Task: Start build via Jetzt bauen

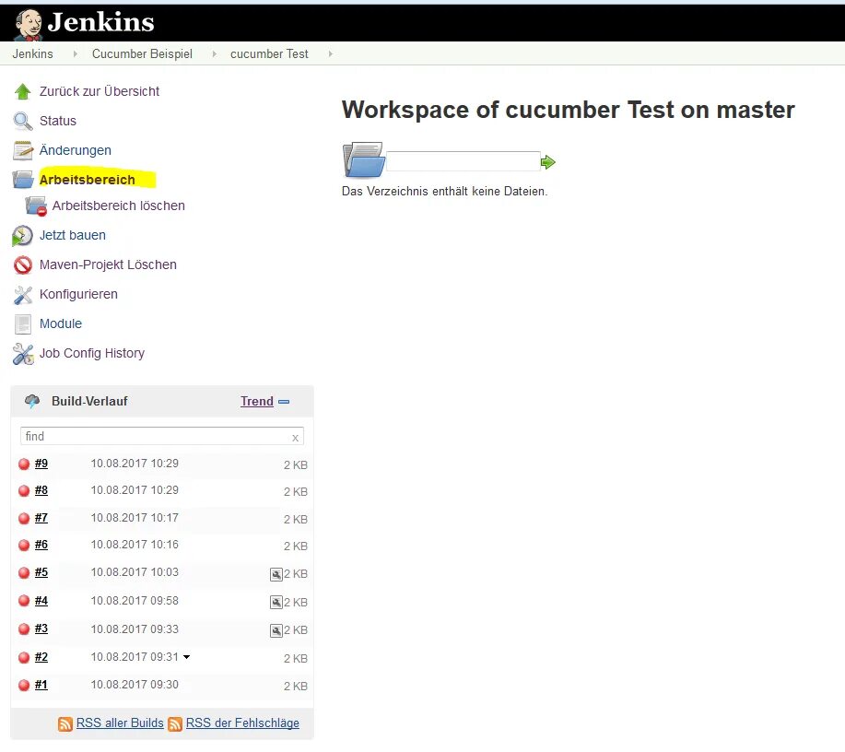Action: 73,235
